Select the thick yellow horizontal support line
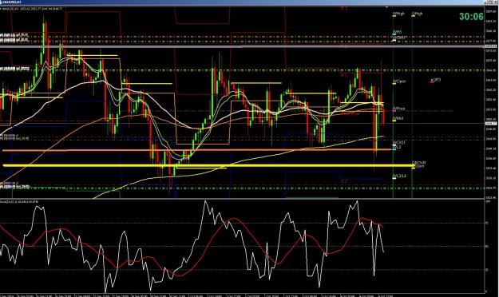The width and height of the screenshot is (499, 297). coord(208,165)
